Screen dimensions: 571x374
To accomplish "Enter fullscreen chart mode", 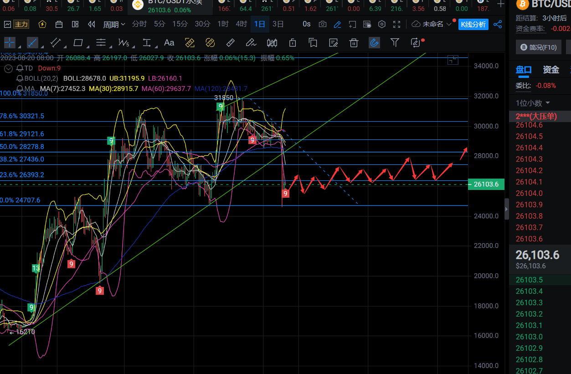I will point(397,24).
